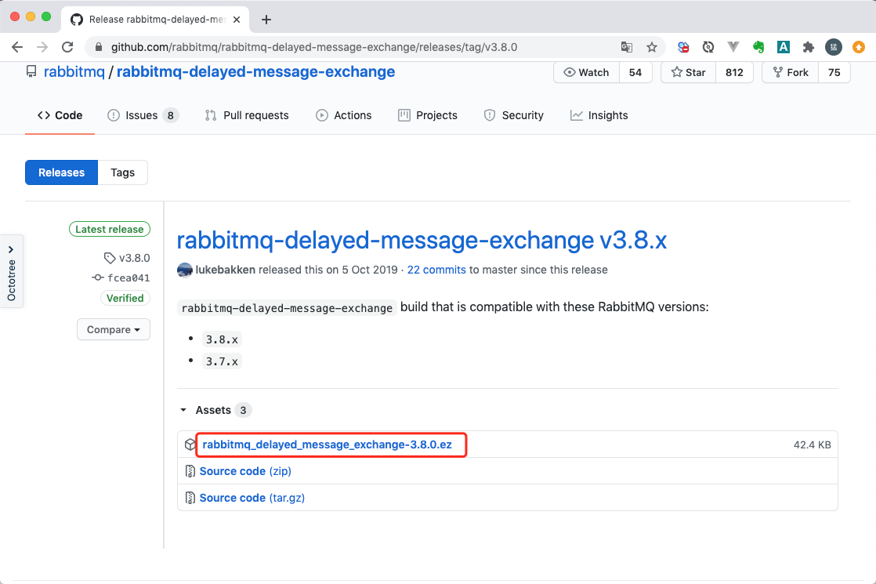Click the repository book icon beside rabbitmq
876x584 pixels.
[x=31, y=71]
